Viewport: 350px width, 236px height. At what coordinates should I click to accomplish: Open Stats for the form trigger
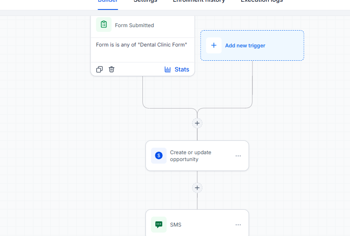pyautogui.click(x=177, y=69)
